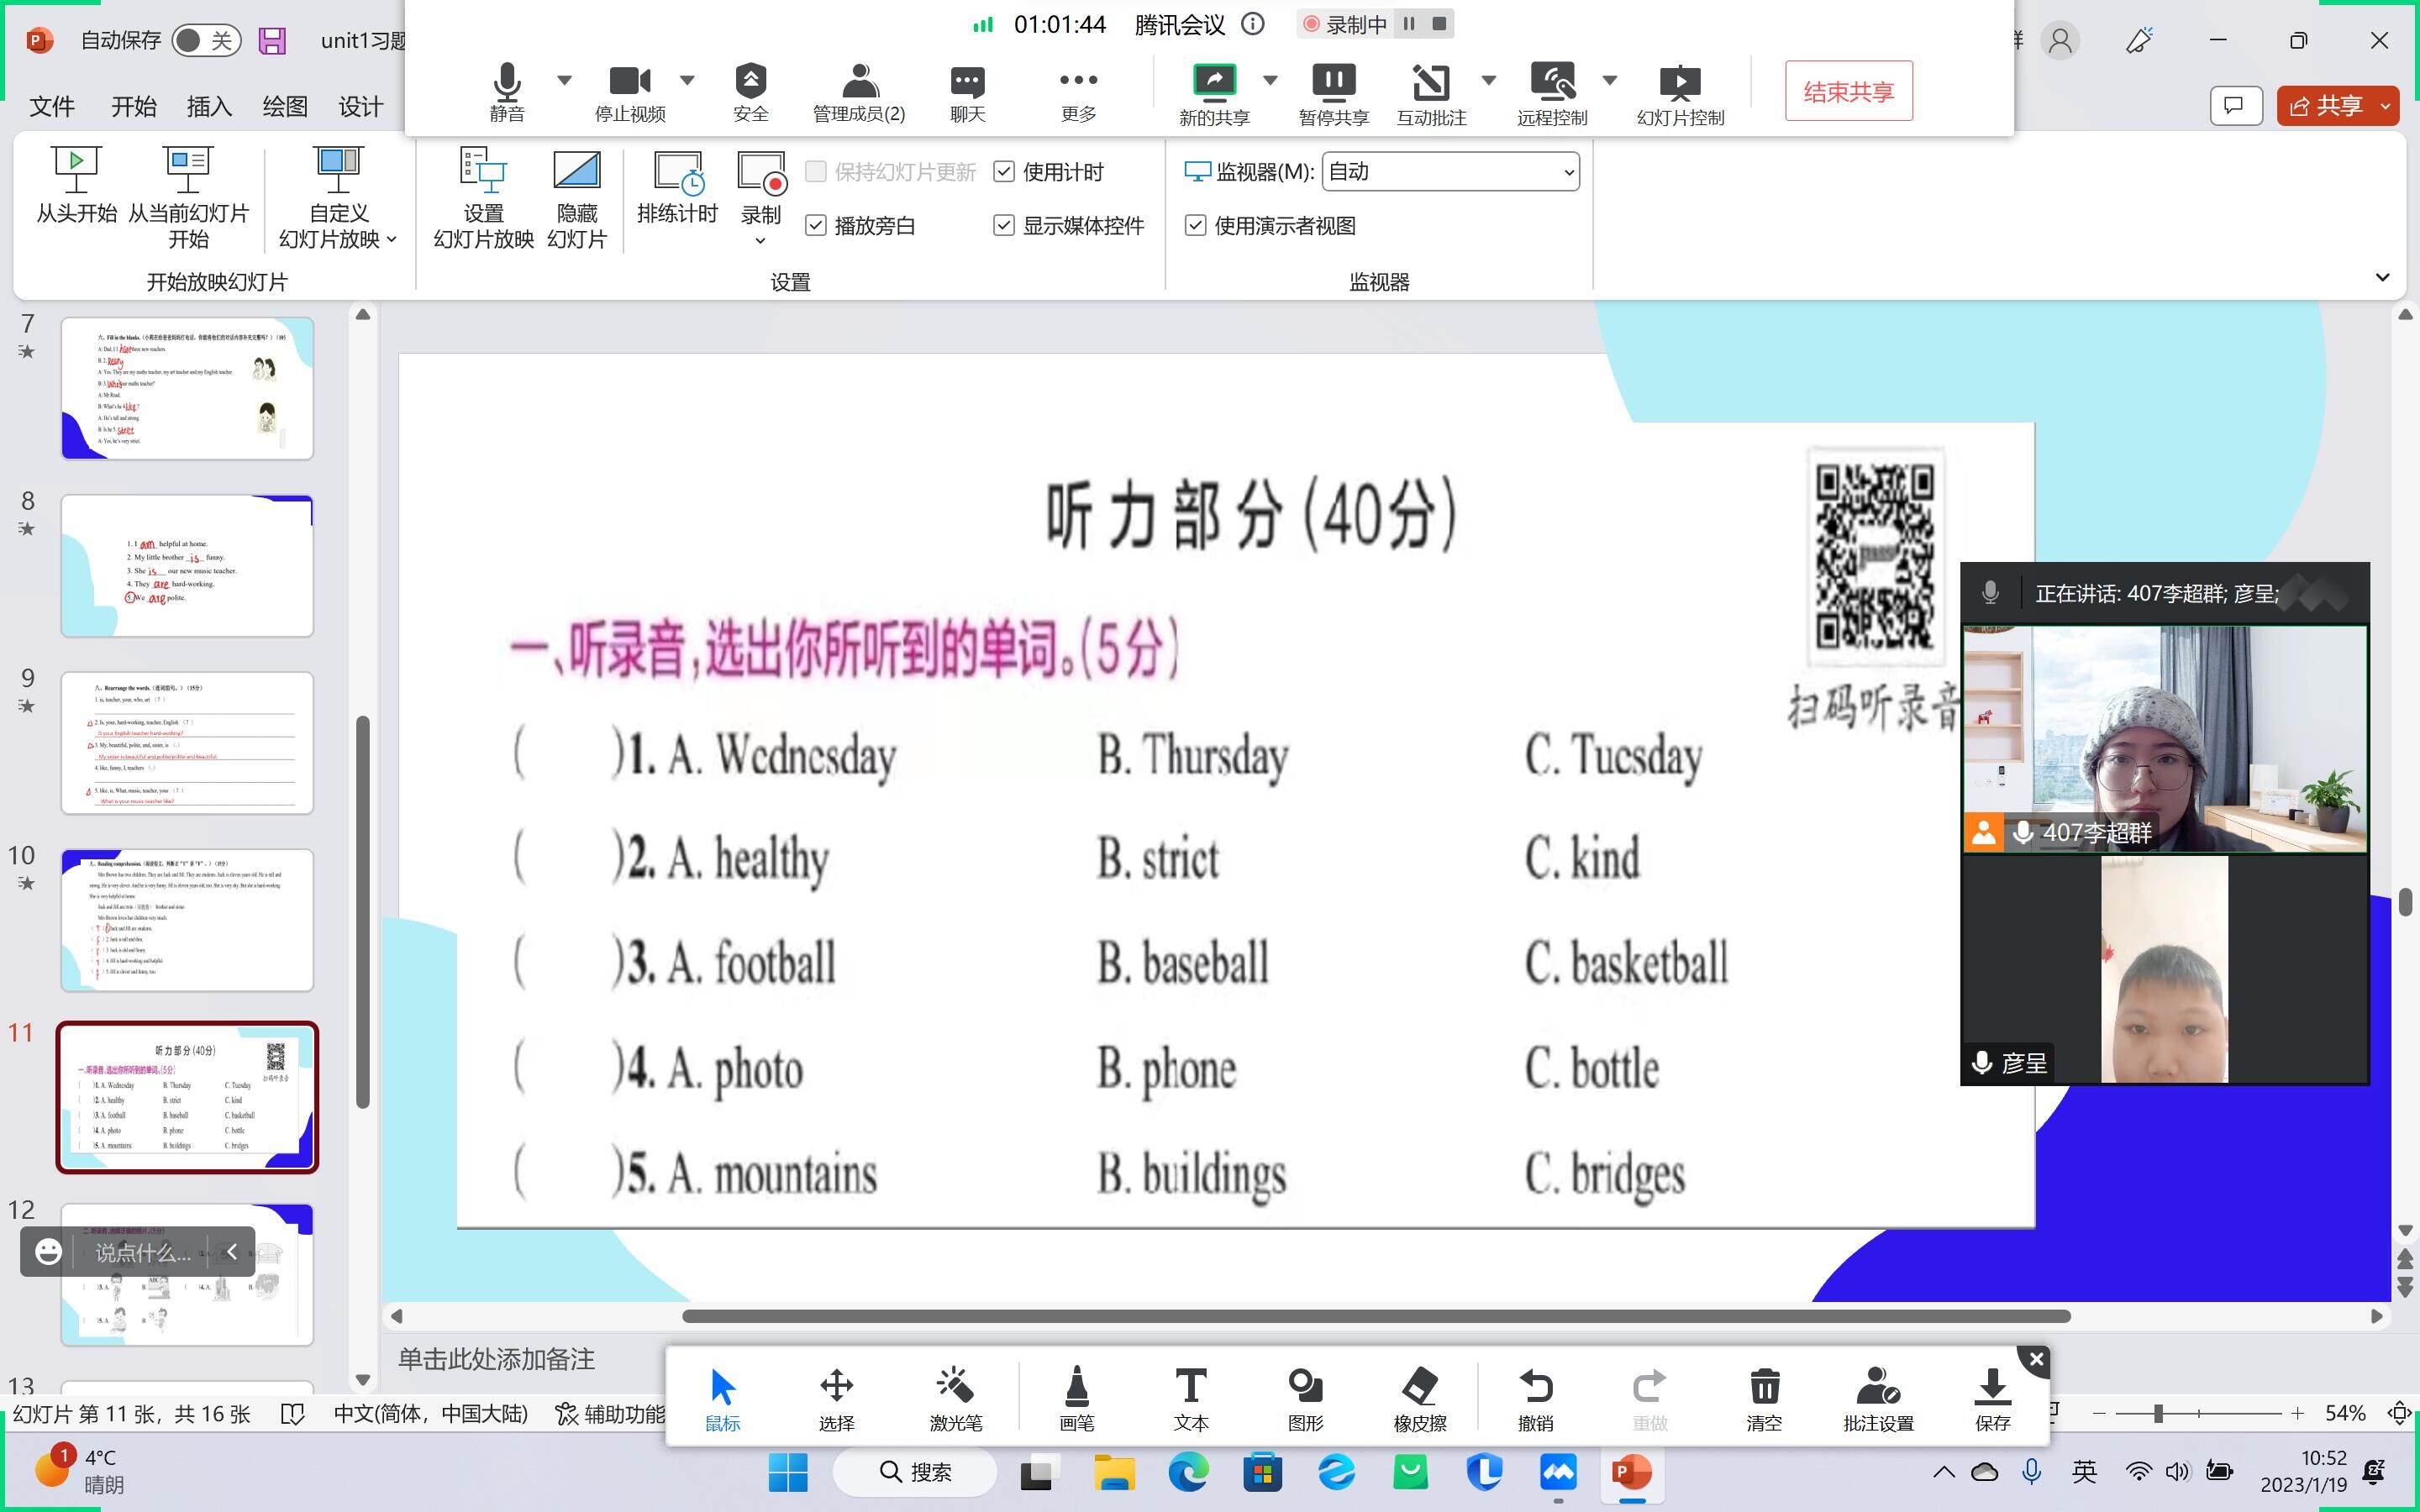Open the File (文件) menu
This screenshot has width=2420, height=1512.
(x=52, y=106)
